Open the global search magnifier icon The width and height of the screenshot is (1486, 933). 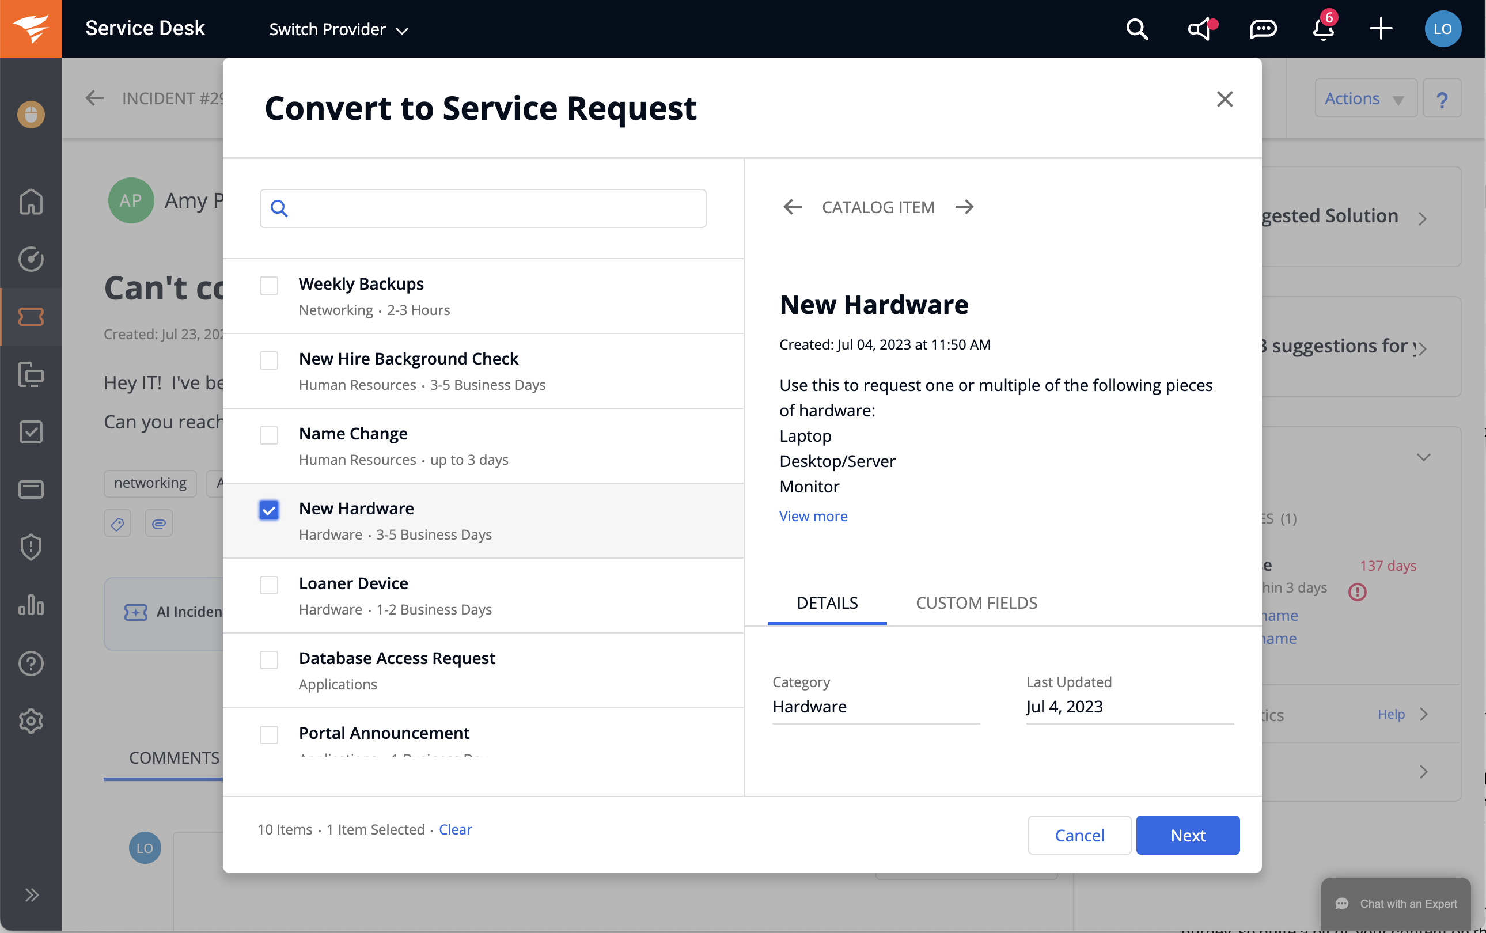(x=1137, y=29)
